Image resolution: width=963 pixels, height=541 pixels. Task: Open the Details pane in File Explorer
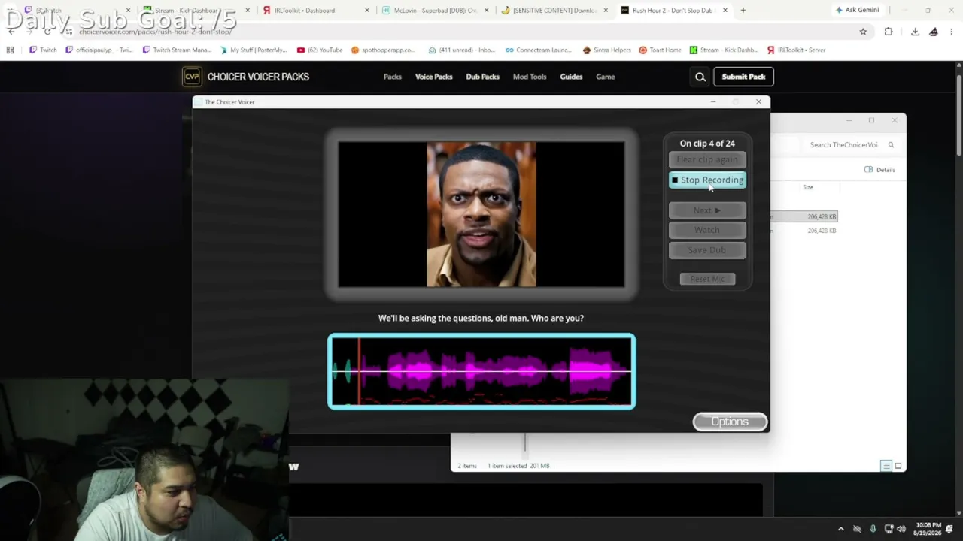(x=879, y=170)
